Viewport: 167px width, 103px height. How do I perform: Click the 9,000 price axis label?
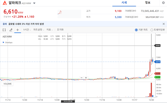coord(158,35)
